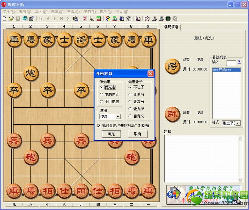The height and width of the screenshot is (210, 249).
Task: Click the open book toolbar icon
Action: coord(138,19)
